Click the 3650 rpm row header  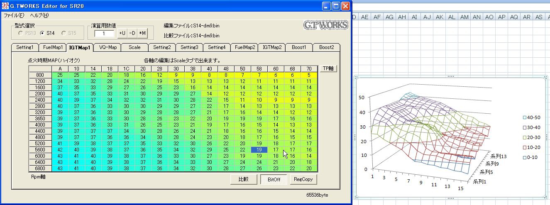pyautogui.click(x=40, y=119)
